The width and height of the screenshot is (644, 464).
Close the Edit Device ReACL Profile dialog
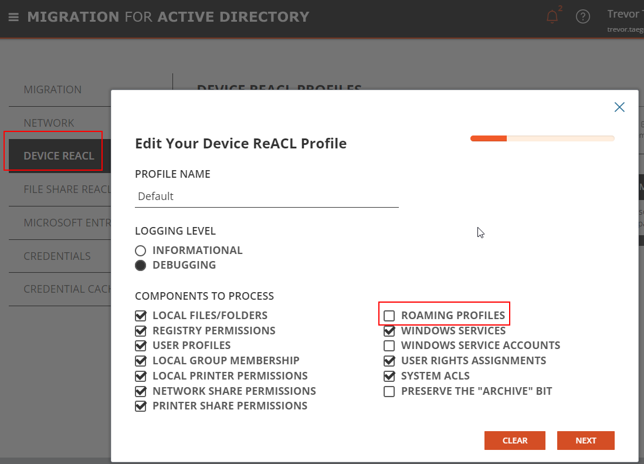[619, 107]
